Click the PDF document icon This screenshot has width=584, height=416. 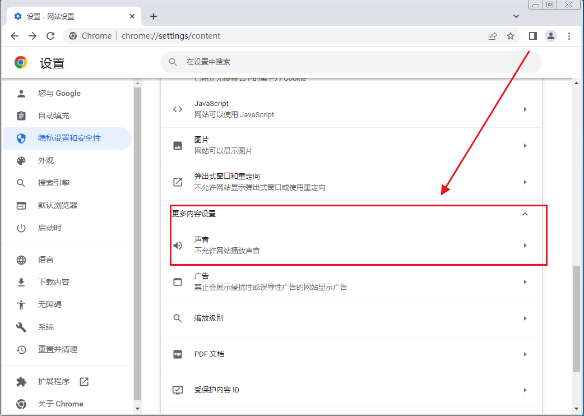(x=178, y=354)
